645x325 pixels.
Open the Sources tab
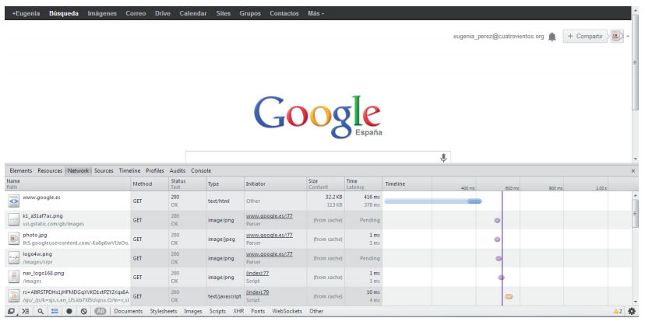[104, 171]
